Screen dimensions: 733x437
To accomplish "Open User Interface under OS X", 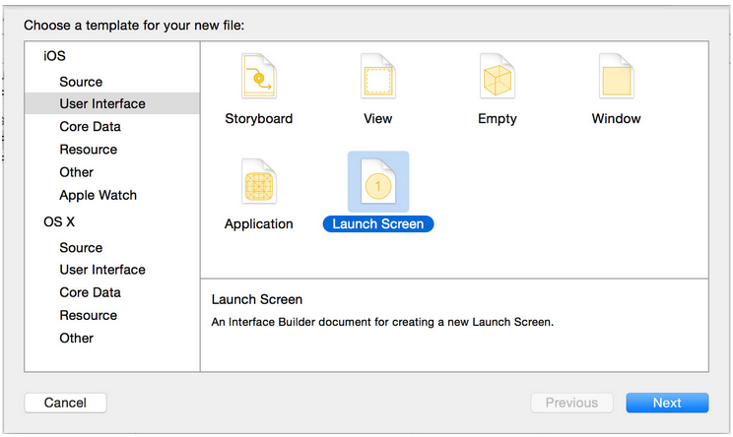I will point(102,270).
